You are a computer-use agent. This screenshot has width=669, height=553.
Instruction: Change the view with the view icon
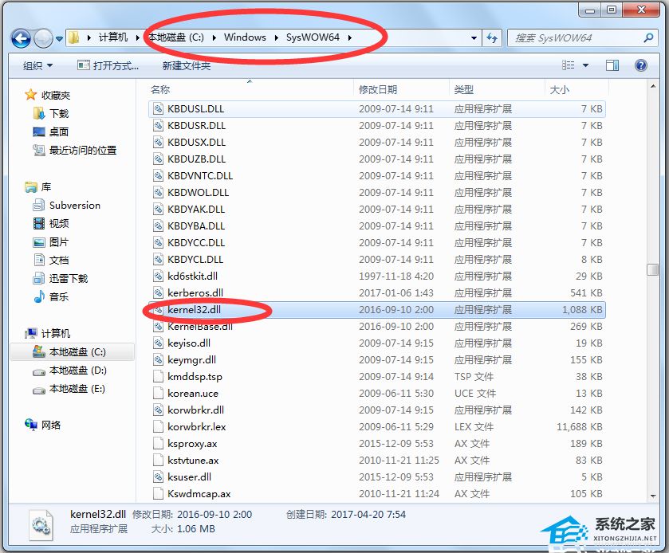tap(569, 65)
